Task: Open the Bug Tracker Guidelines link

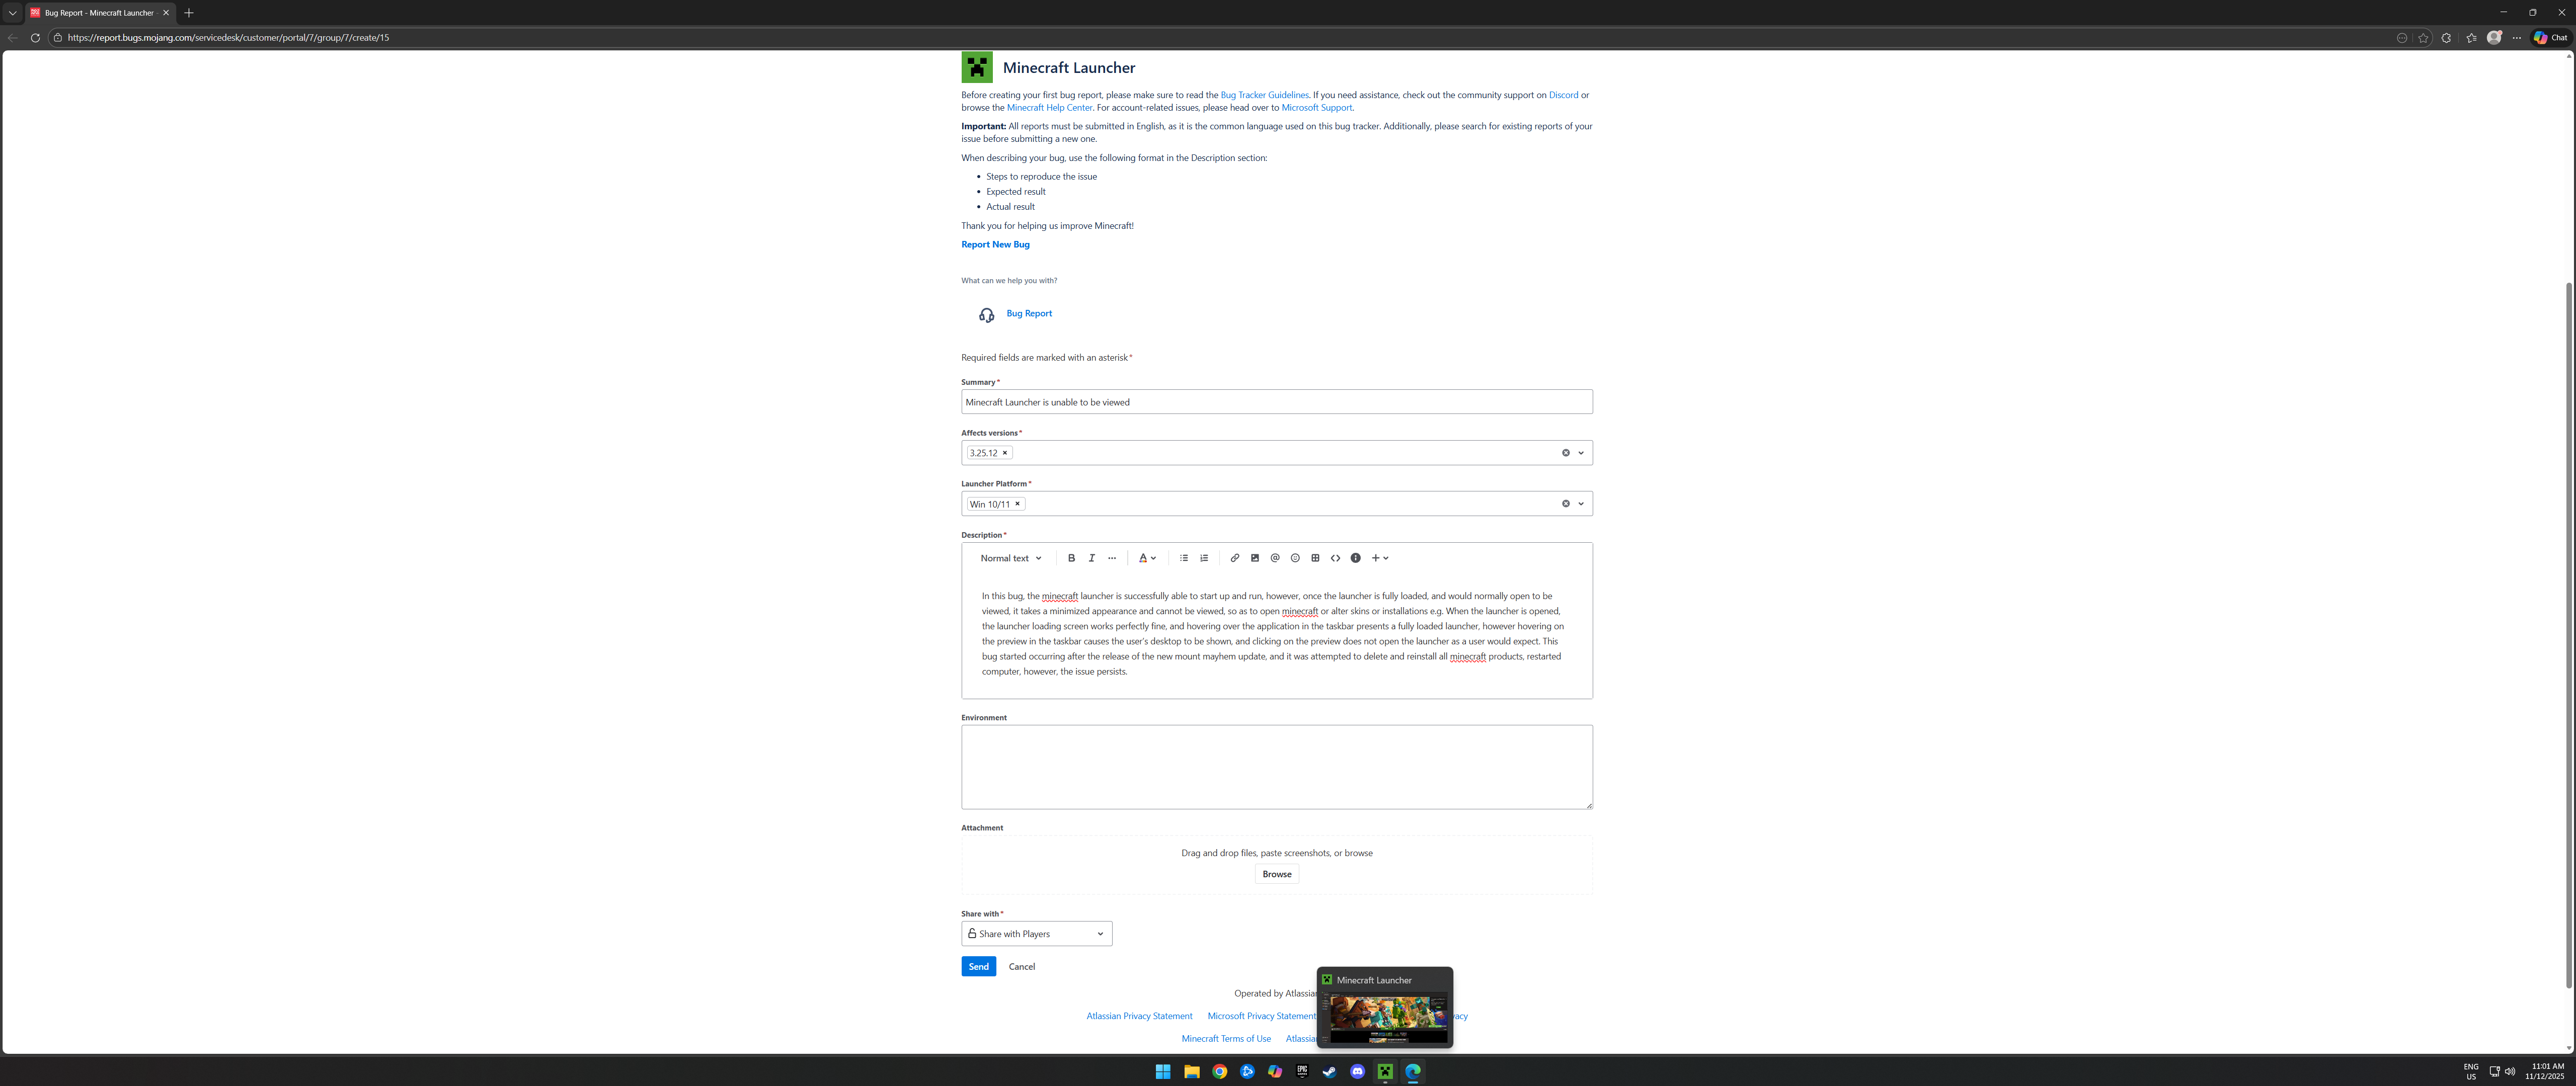Action: tap(1264, 95)
